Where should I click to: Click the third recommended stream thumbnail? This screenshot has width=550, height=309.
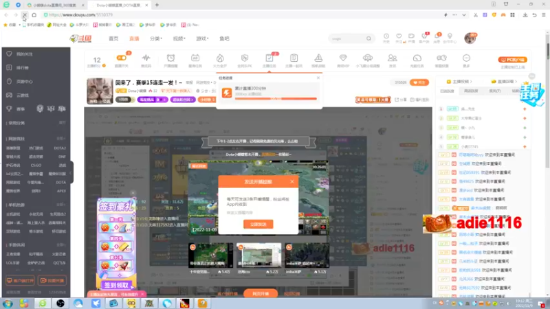pos(307,255)
